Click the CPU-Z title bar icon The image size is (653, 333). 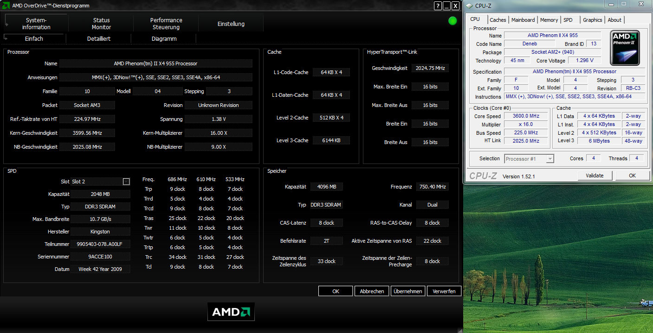click(469, 6)
